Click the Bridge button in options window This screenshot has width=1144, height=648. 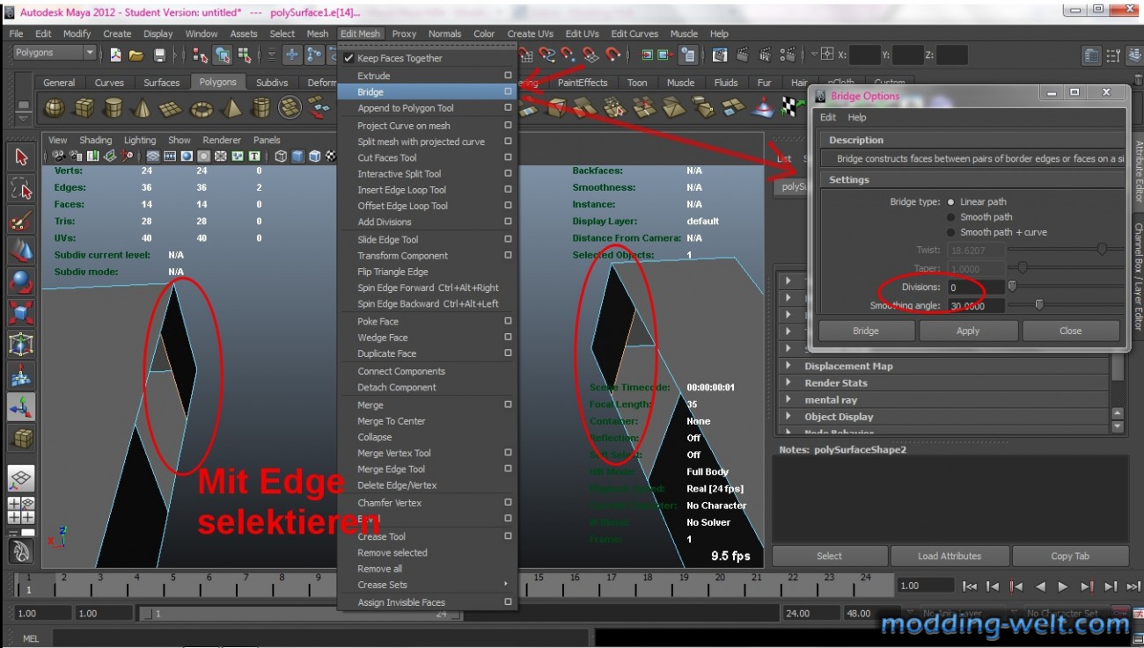pos(866,331)
